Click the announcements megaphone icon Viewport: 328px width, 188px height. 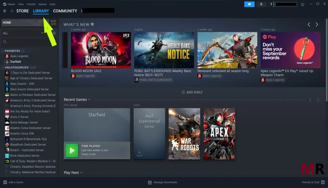249,4
